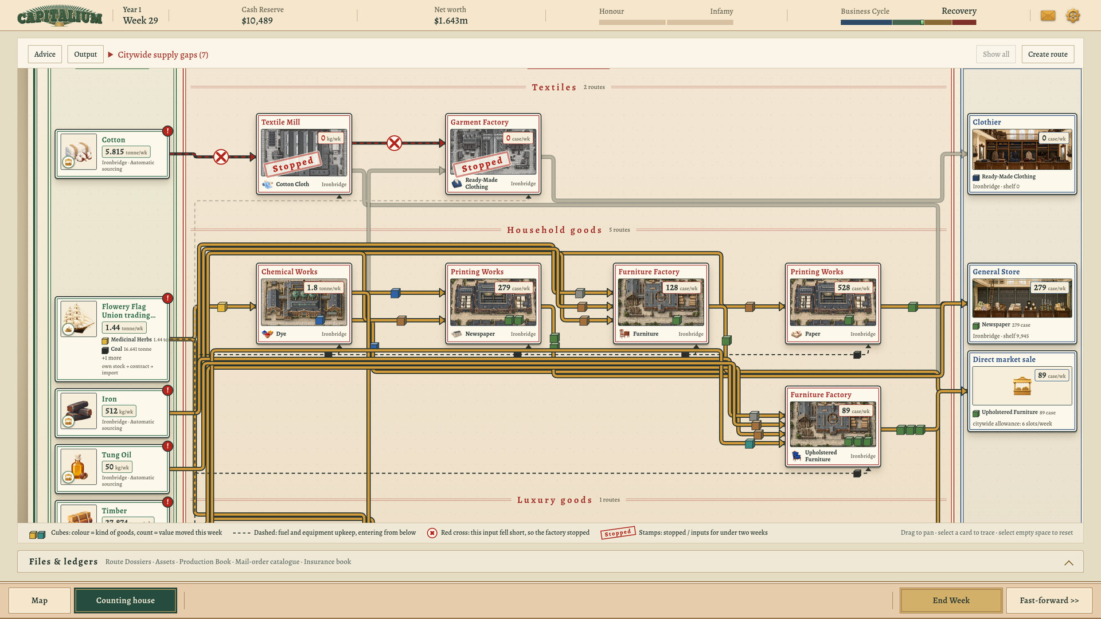Click the Tung Oil alert badge

[x=167, y=446]
